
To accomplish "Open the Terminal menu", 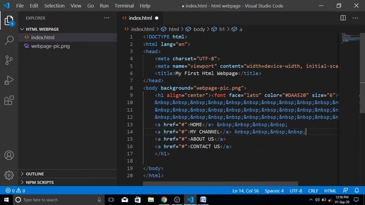I will pyautogui.click(x=124, y=6).
